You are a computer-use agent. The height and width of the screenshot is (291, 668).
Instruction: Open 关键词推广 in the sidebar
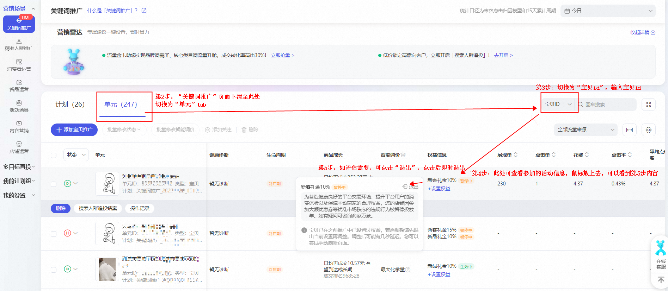pyautogui.click(x=19, y=24)
